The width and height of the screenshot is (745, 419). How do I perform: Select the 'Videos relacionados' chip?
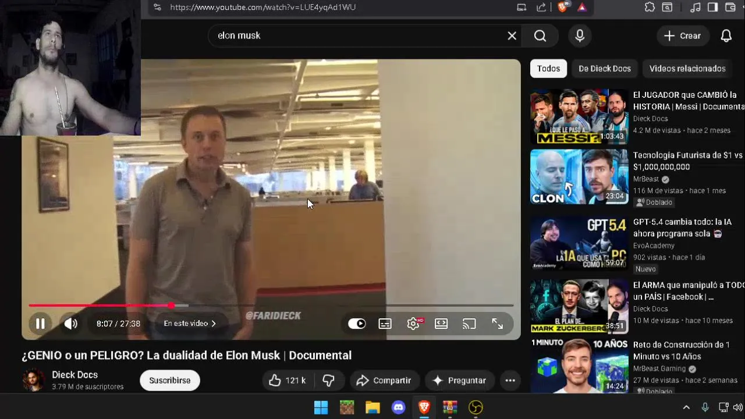pyautogui.click(x=687, y=69)
